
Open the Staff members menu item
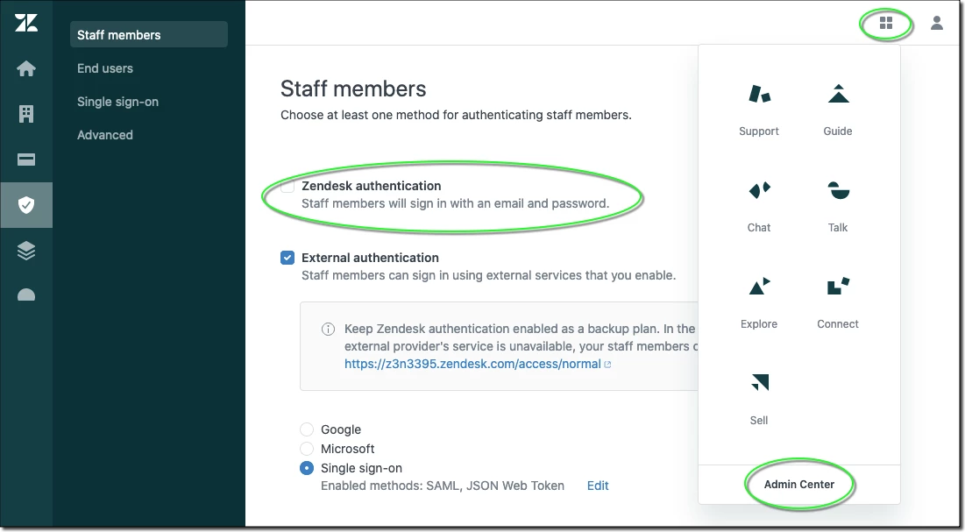click(149, 34)
